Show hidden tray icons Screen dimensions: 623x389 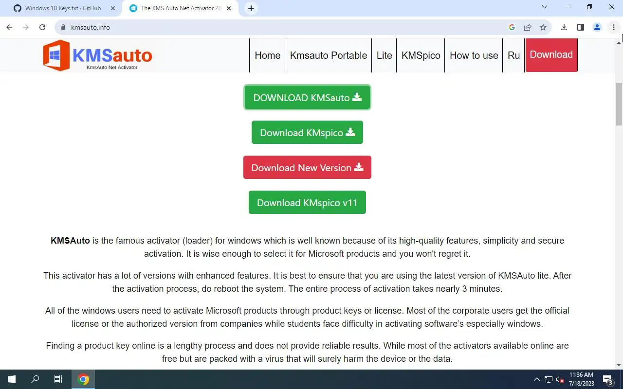(x=537, y=379)
